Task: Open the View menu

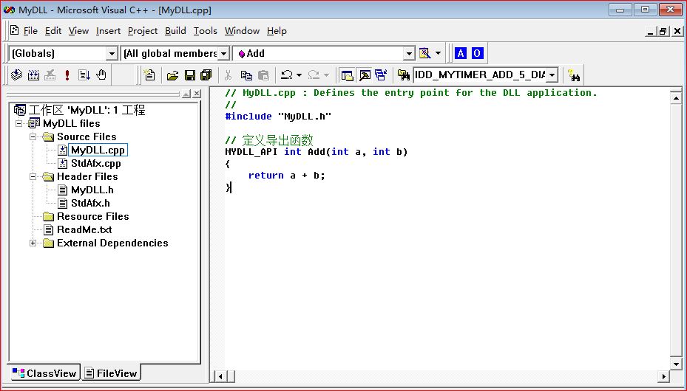Action: point(78,30)
